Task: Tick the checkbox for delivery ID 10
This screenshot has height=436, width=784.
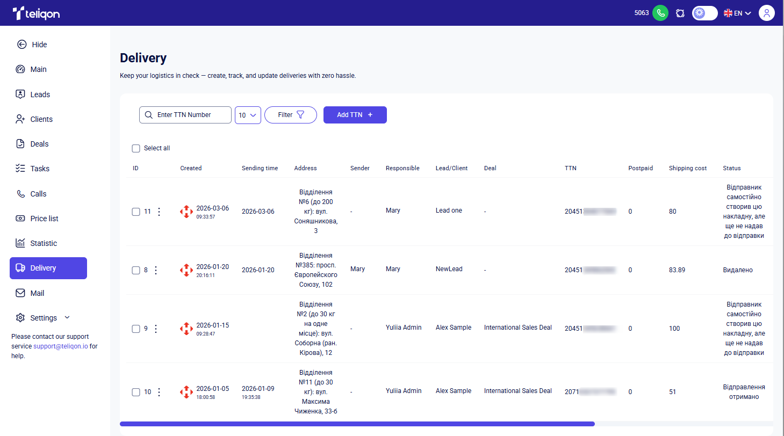Action: [136, 392]
